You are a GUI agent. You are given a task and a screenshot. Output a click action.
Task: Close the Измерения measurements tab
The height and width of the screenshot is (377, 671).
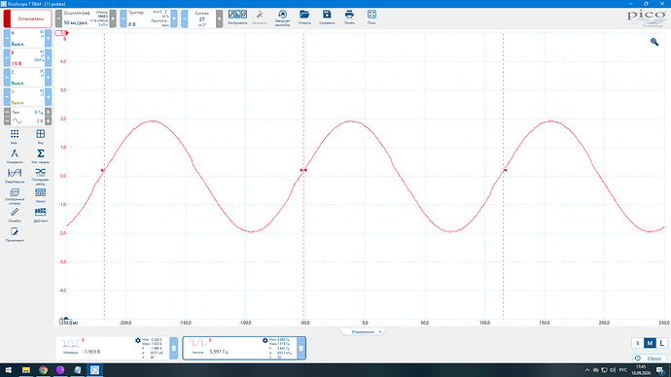[x=379, y=331]
